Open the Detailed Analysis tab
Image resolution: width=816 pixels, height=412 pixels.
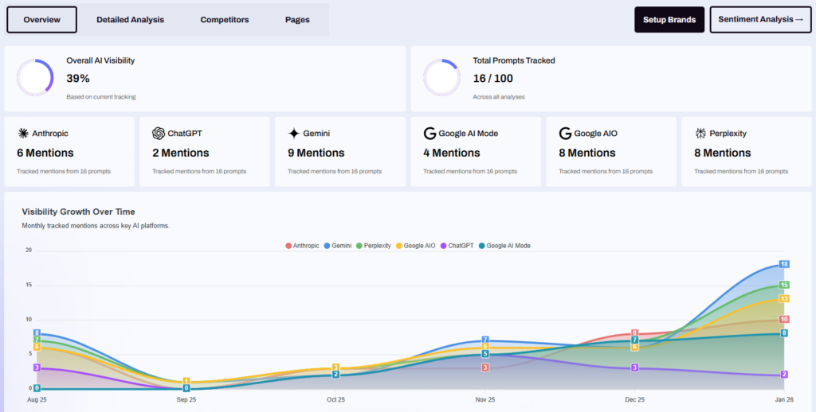point(130,20)
